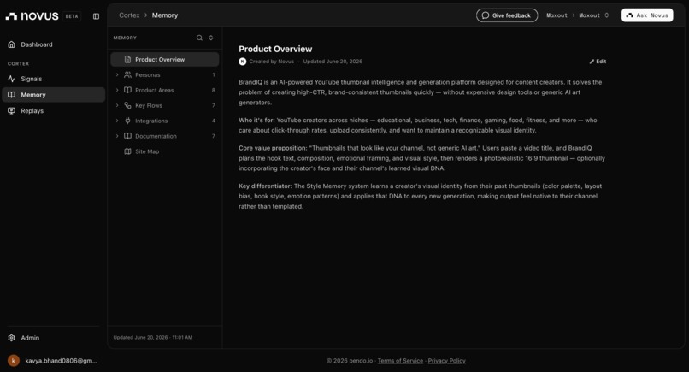This screenshot has width=689, height=372.
Task: Click the Site Map icon
Action: coord(127,151)
